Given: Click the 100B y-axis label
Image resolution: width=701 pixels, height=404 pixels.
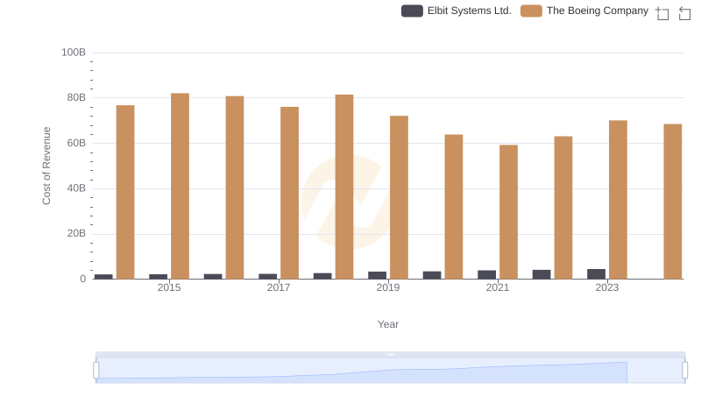Looking at the screenshot, I should [74, 53].
